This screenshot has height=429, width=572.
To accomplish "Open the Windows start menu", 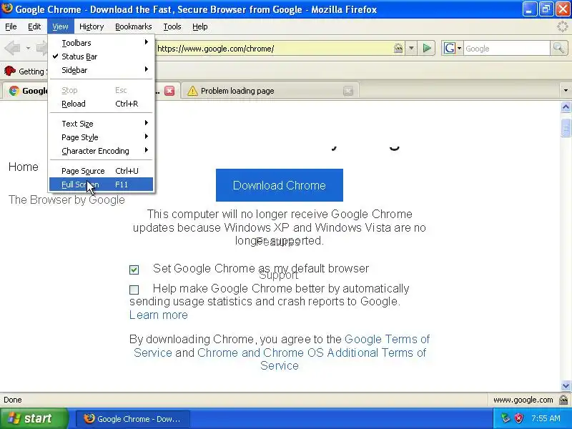I will pyautogui.click(x=34, y=418).
